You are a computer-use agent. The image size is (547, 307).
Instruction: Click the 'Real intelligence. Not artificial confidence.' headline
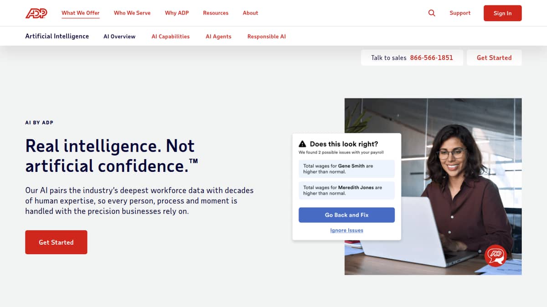112,156
